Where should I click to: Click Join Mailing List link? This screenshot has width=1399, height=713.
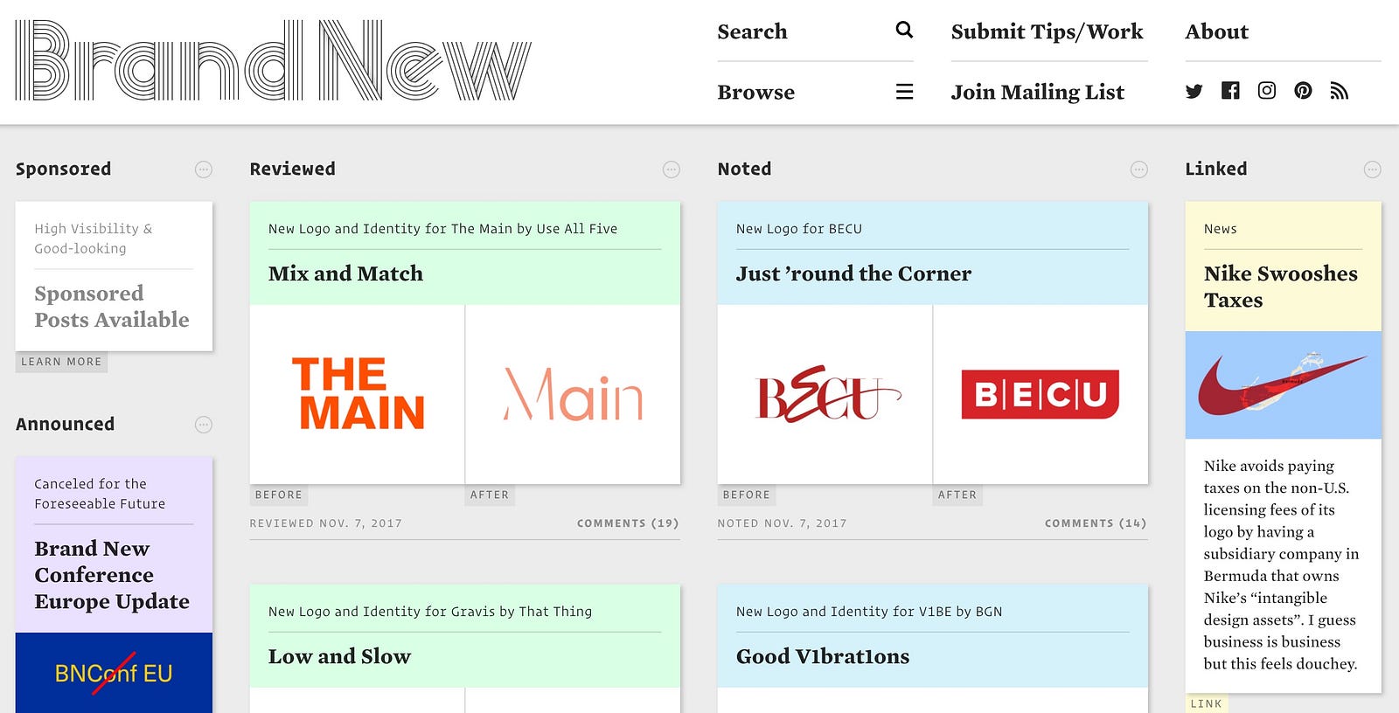(1037, 92)
